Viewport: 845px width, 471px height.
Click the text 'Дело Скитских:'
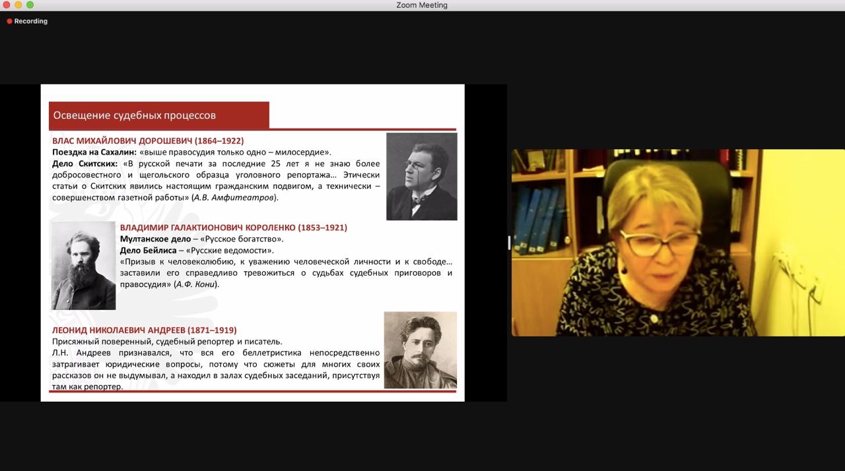click(85, 163)
